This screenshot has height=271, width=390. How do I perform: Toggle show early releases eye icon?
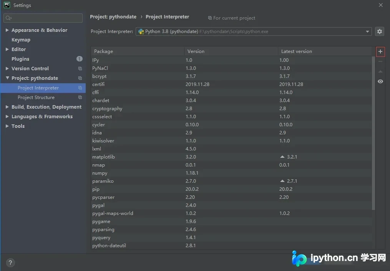tap(380, 81)
